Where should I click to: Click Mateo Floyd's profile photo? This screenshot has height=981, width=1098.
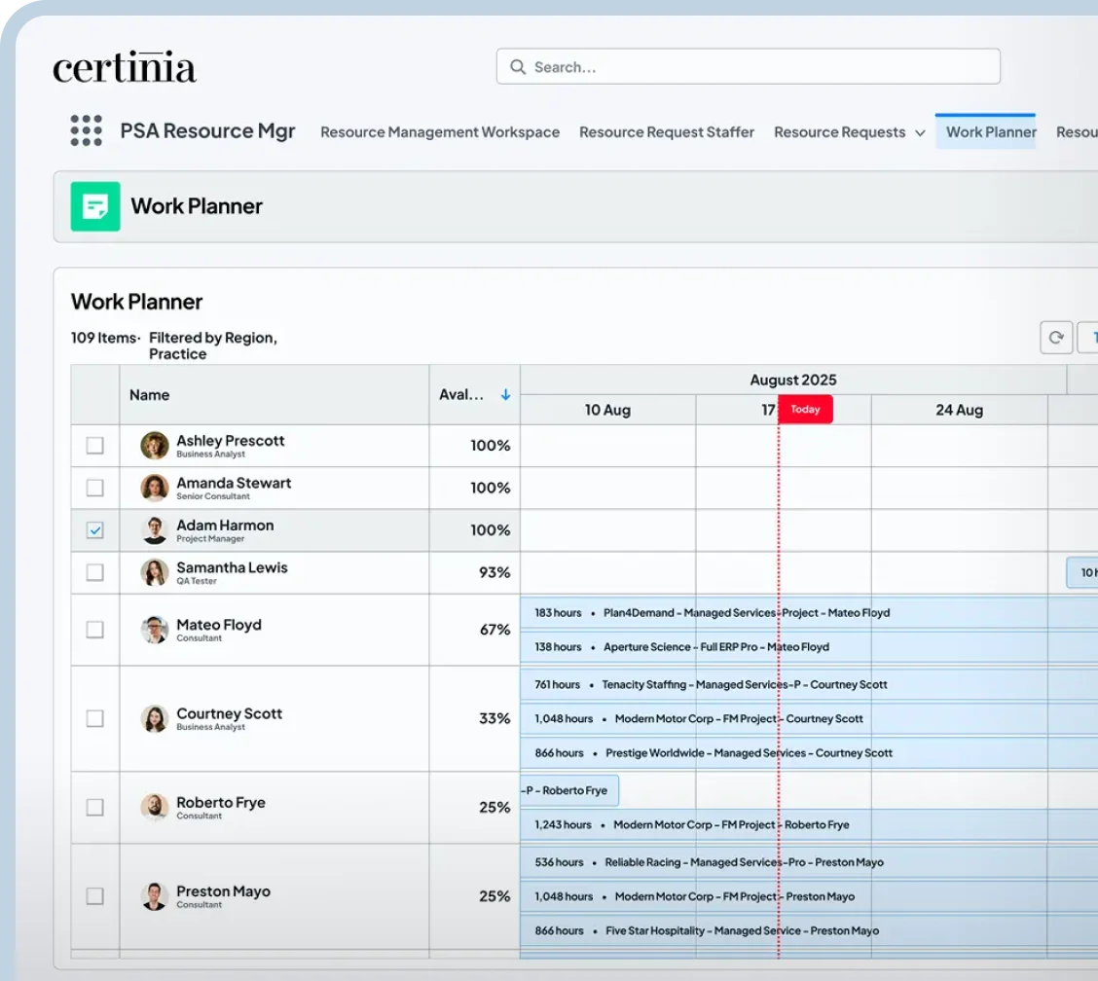pos(155,630)
